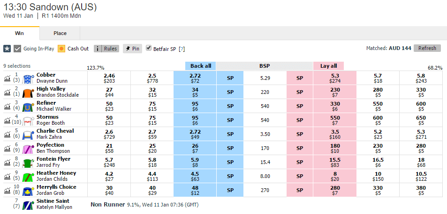
Task: Open the chart icon for Cobber
Action: pyautogui.click(x=7, y=78)
